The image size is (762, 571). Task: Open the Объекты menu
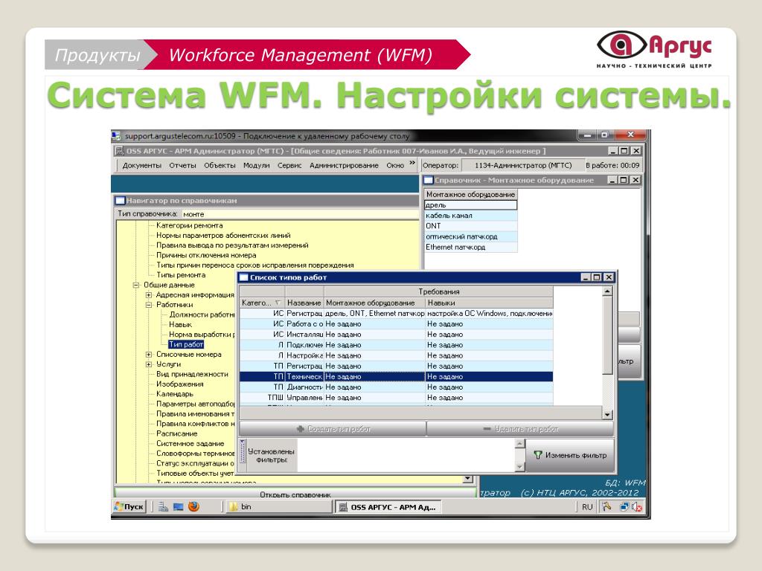click(220, 166)
